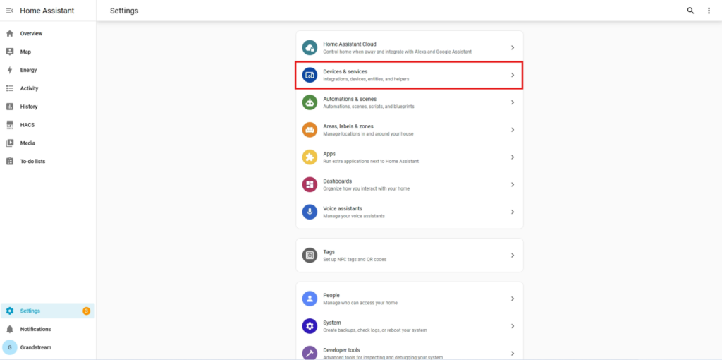Viewport: 722px width, 360px height.
Task: Open Energy from the sidebar
Action: (28, 70)
